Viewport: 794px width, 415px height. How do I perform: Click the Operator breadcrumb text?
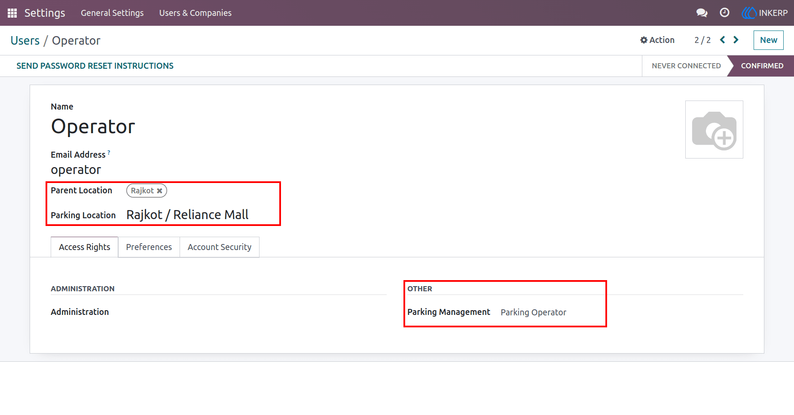[x=76, y=40]
